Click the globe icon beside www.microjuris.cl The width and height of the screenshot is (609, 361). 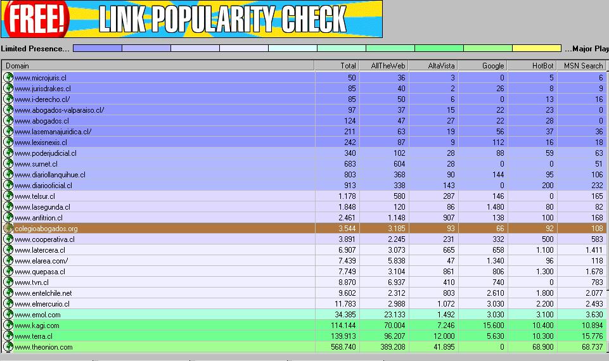pyautogui.click(x=8, y=78)
